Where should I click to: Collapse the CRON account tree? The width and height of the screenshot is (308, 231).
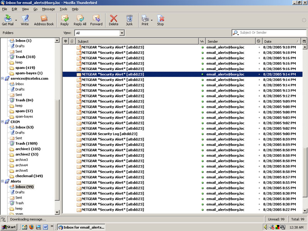click(x=3, y=122)
